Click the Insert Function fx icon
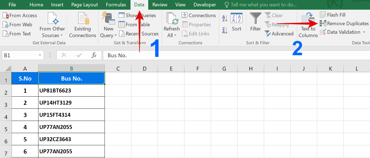The image size is (370, 158). [94, 55]
